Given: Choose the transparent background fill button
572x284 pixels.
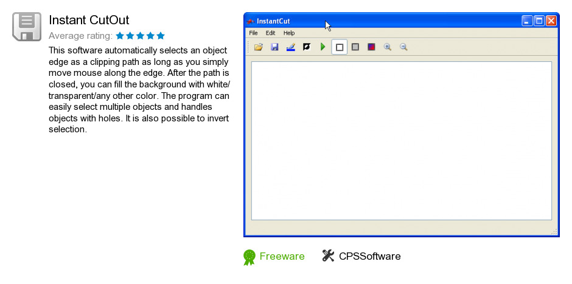Looking at the screenshot, I should [x=355, y=47].
